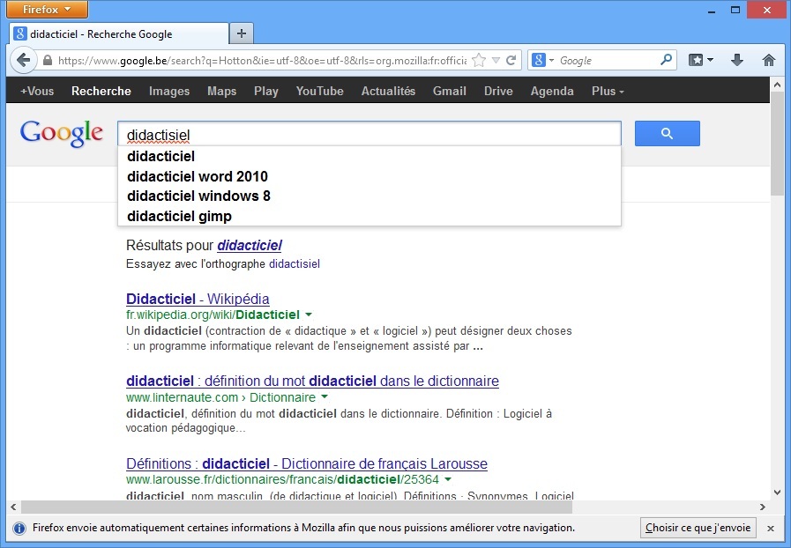Image resolution: width=791 pixels, height=548 pixels.
Task: Click the URL address field
Action: click(x=262, y=61)
